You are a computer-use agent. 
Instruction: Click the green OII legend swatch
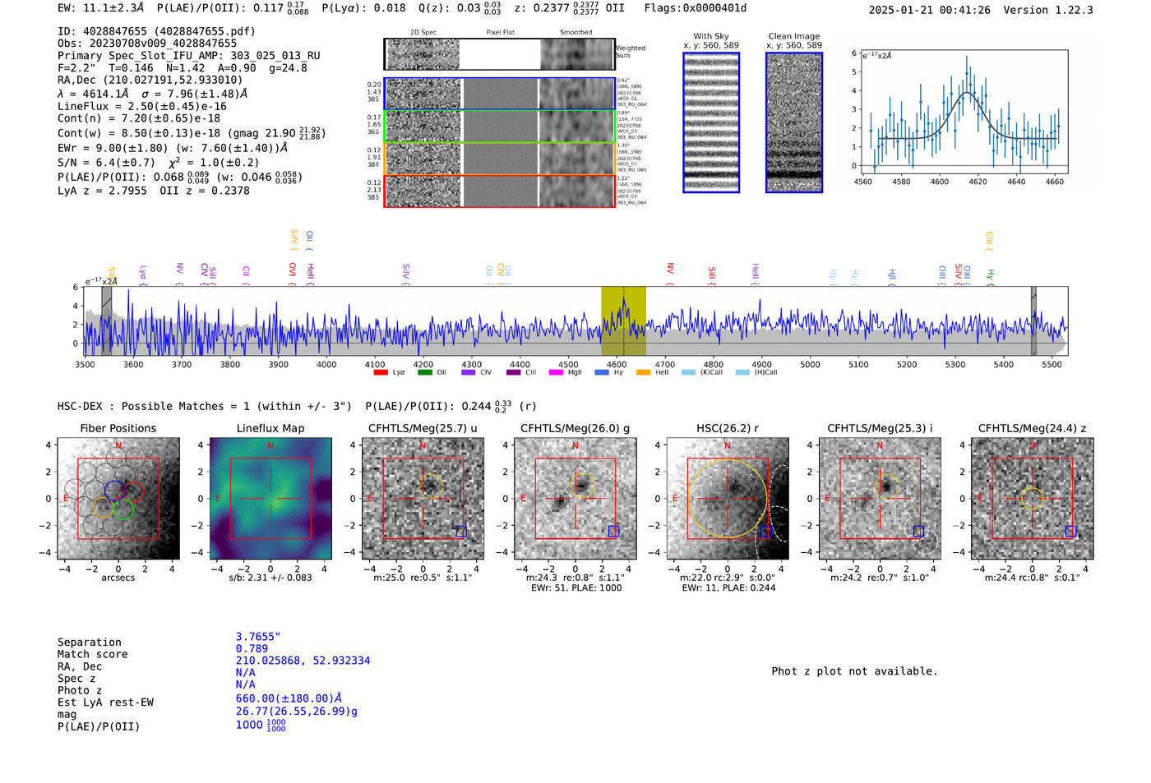(x=425, y=372)
